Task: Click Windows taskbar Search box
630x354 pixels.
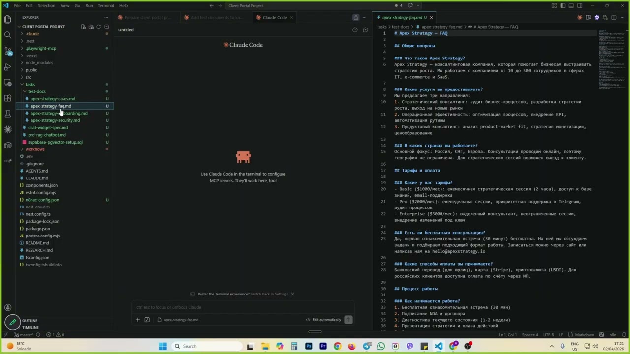Action: coord(207,346)
